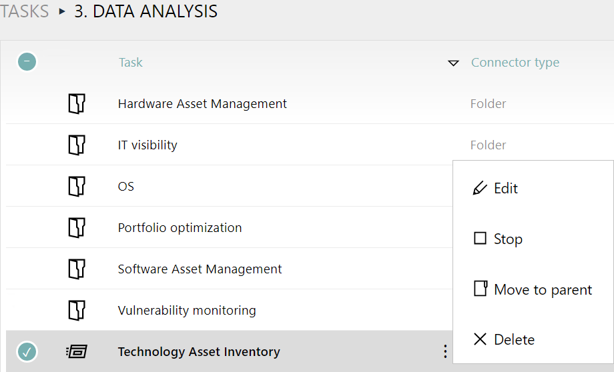614x372 pixels.
Task: Choose Stop from the context menu
Action: (507, 239)
